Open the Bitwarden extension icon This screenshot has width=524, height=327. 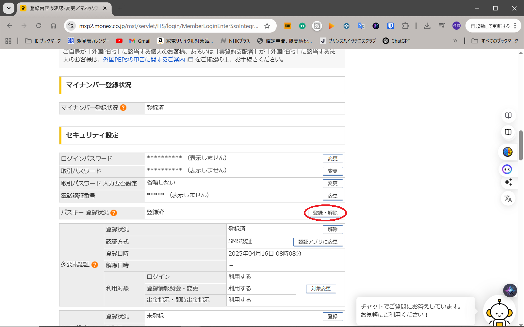pyautogui.click(x=390, y=26)
